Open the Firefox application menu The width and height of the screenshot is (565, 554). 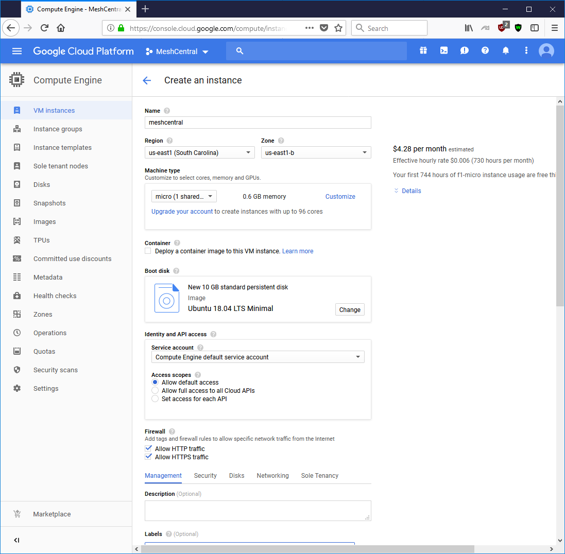[x=555, y=28]
